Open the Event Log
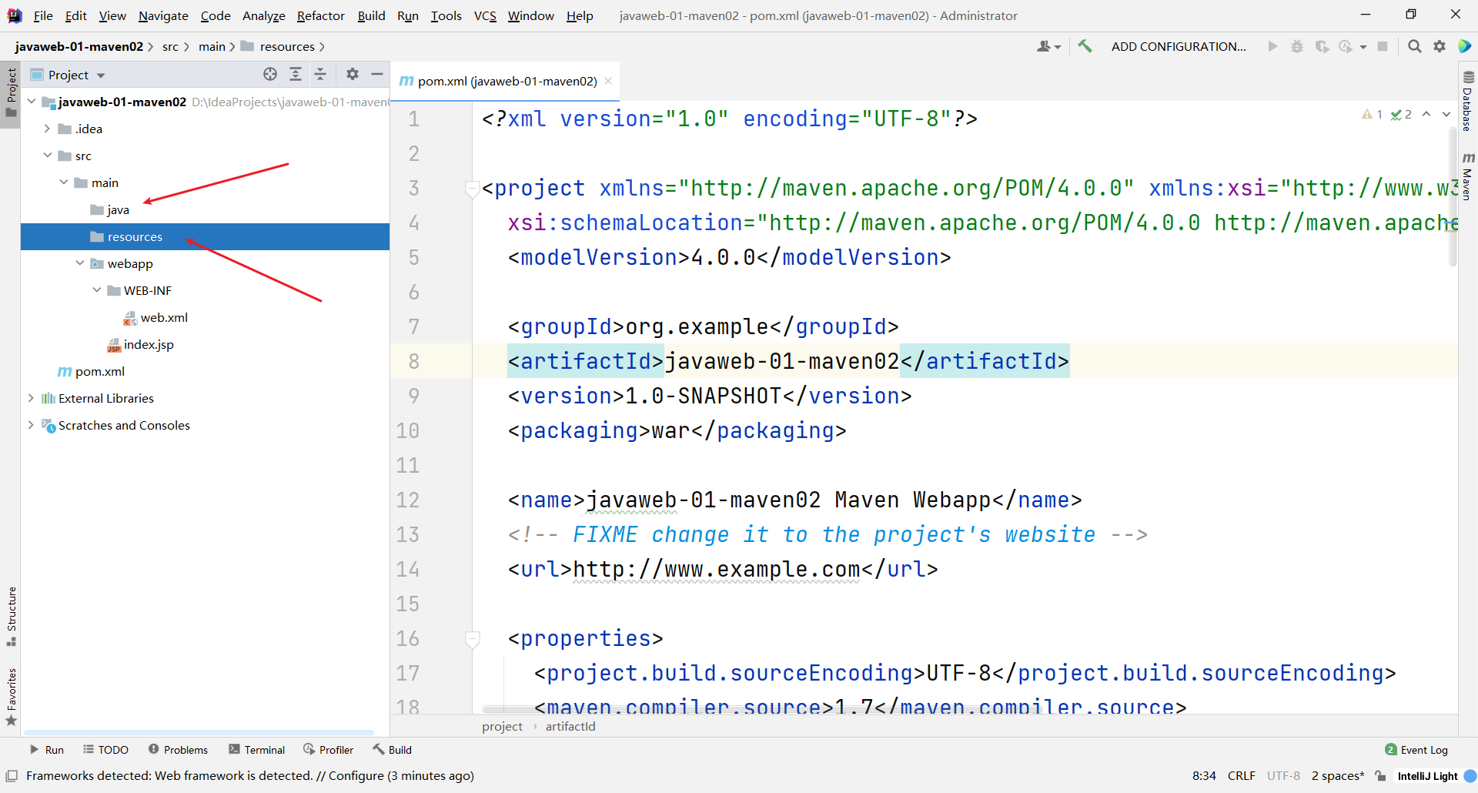1478x793 pixels. [1416, 750]
